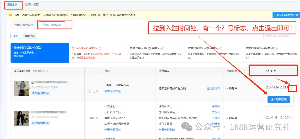Click help icon next to 不合格品(1件商品)

point(100,48)
